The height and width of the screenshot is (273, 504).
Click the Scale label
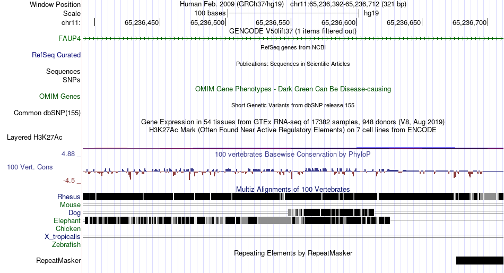tap(72, 13)
